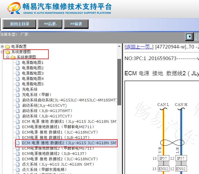The image size is (199, 174).
Task: Click document icon beside ECM电源 接地 数据线1（JLC-4G18NCVT）
Action: tap(18, 132)
